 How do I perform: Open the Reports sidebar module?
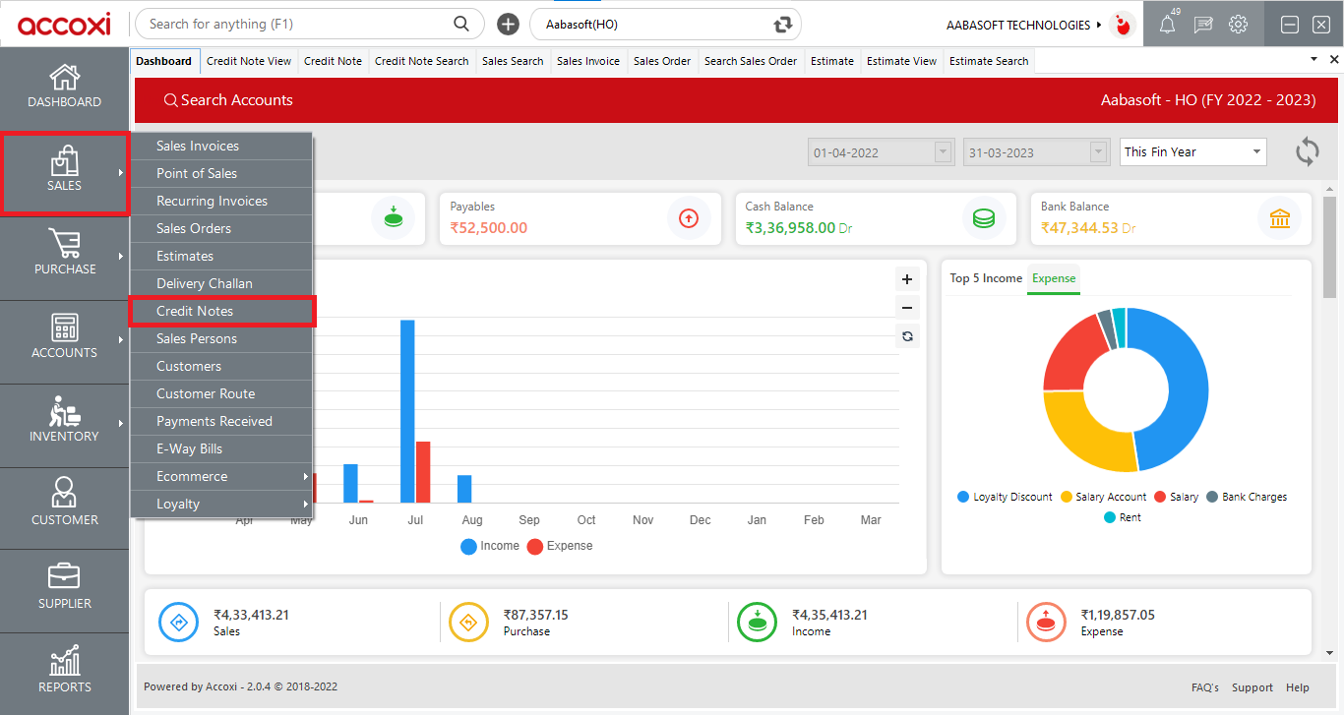click(x=64, y=674)
